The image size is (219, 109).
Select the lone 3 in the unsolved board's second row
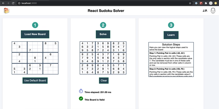pos(19,47)
